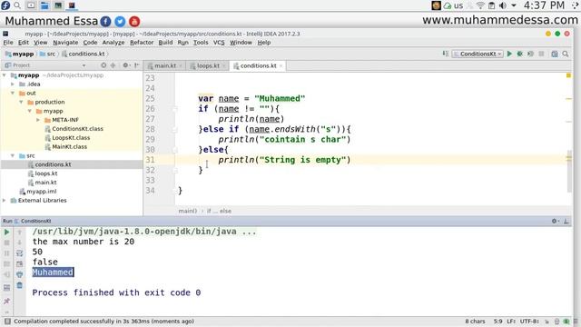581x327 pixels.
Task: Hide Run panel with download-arrow icon
Action: pos(566,221)
